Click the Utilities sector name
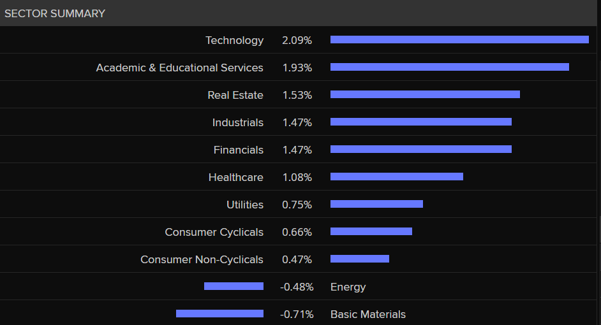This screenshot has height=325, width=601. (244, 205)
